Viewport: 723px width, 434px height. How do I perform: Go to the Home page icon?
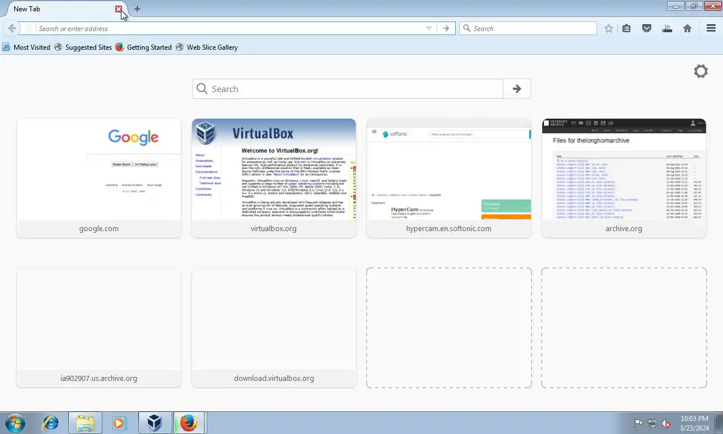click(x=687, y=28)
